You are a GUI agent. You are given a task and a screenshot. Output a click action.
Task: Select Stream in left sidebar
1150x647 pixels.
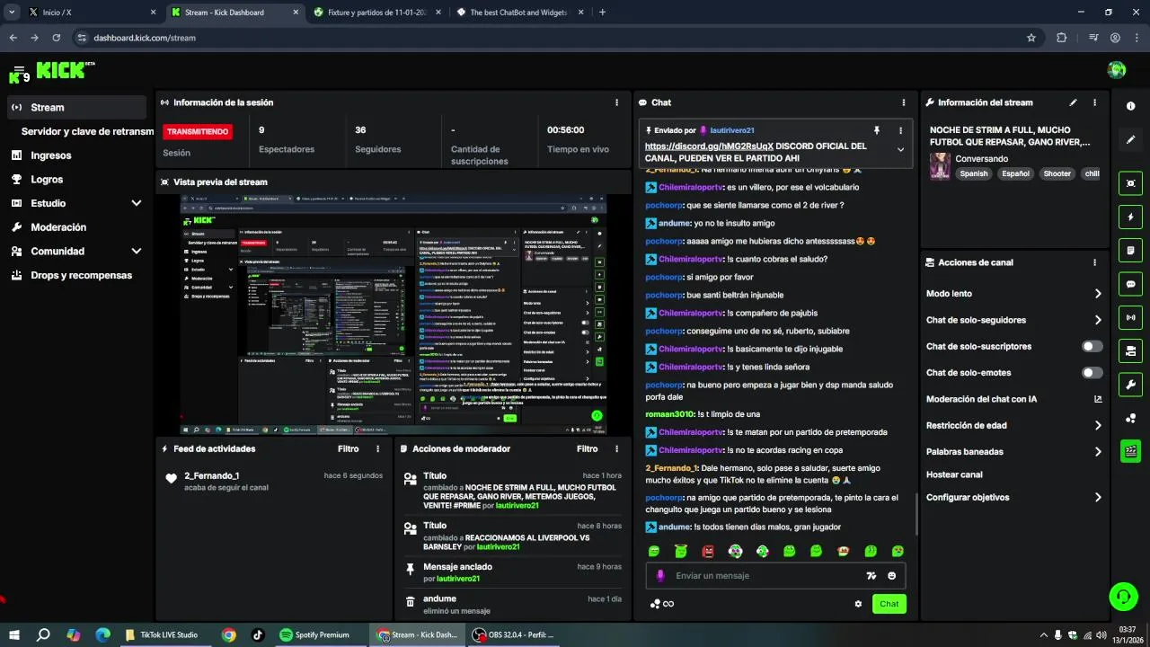76,107
